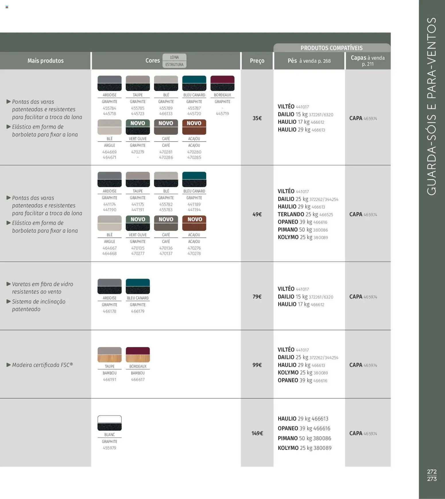
Task: Click the Blanc graphite swatch at 149€
Action: pos(109,423)
